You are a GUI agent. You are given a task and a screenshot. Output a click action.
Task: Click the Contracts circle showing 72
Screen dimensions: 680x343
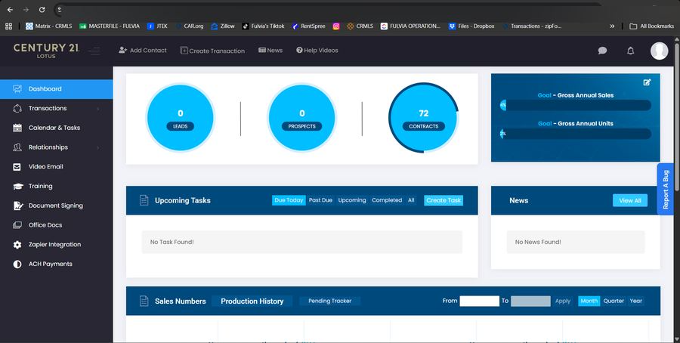point(424,118)
